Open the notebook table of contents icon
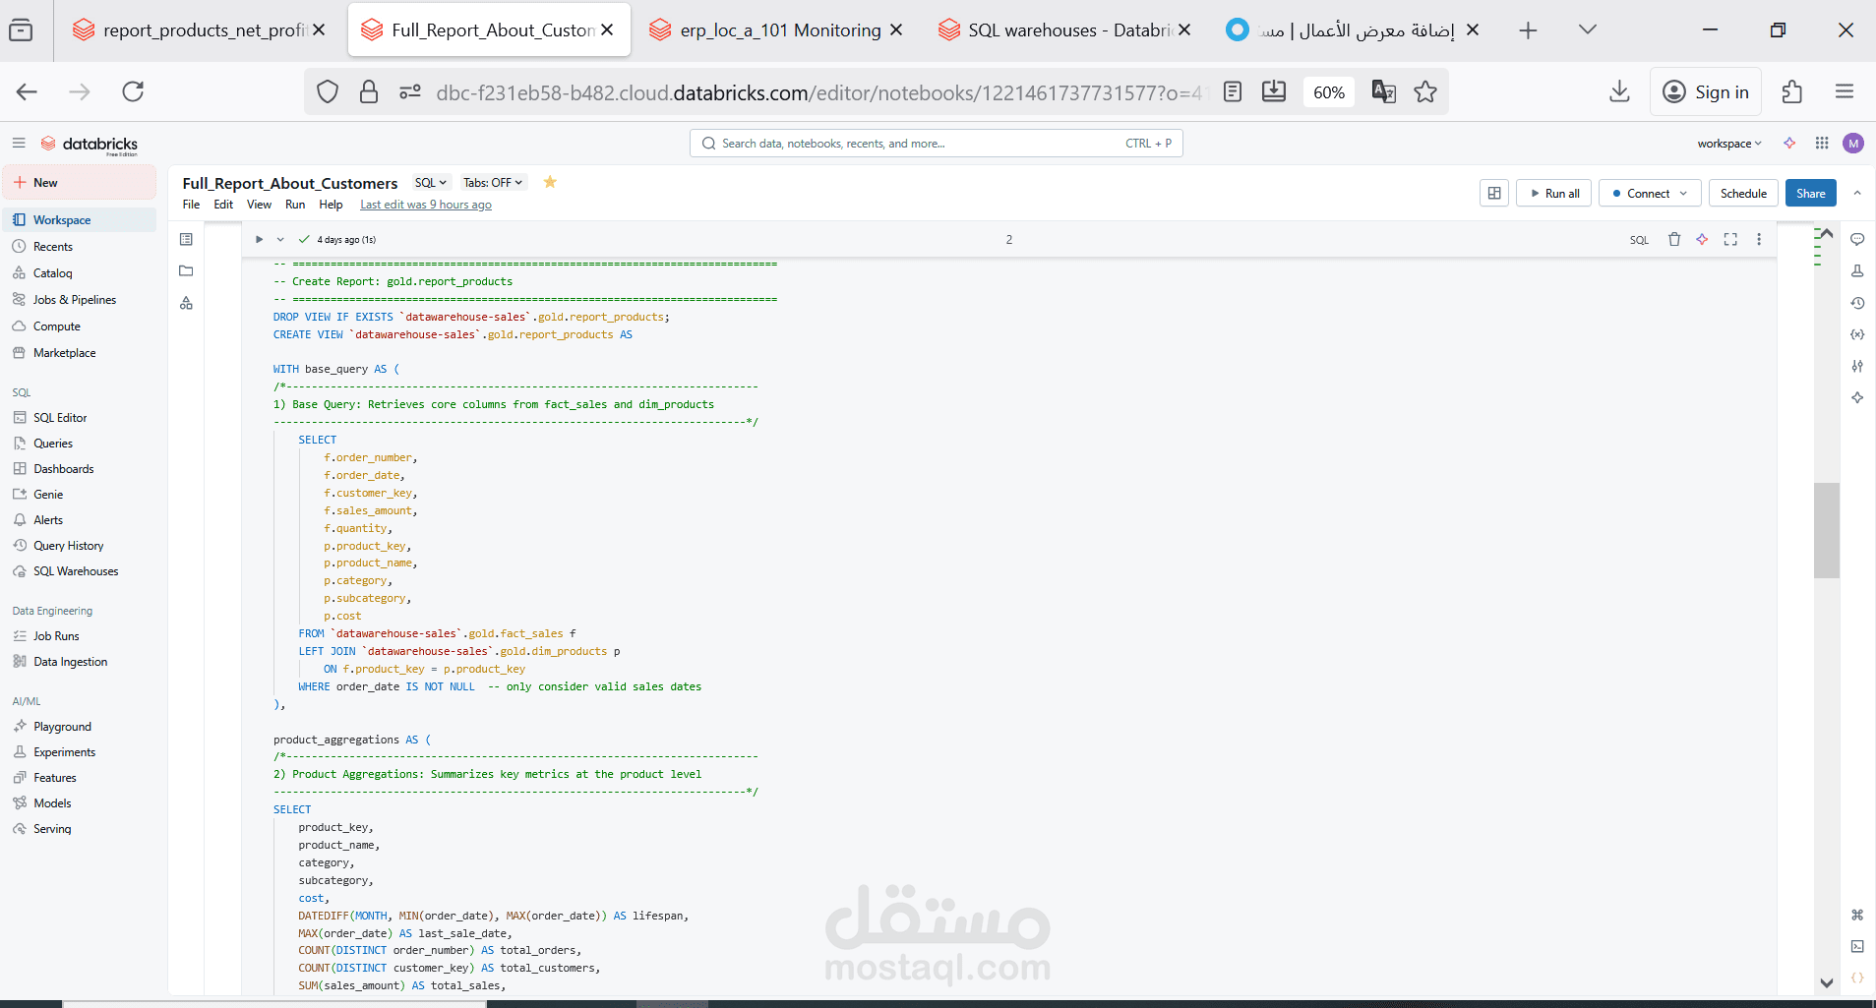The width and height of the screenshot is (1876, 1008). (186, 239)
